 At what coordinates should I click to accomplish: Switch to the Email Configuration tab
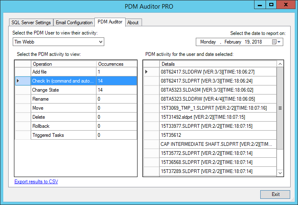[x=74, y=23]
